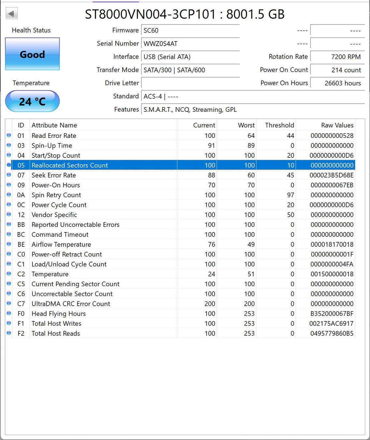This screenshot has height=440, width=370.
Task: Click the blue status dot for Airflow Temperature
Action: click(x=9, y=244)
